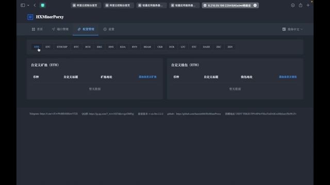Click the green extension icon in toolbar
The height and width of the screenshot is (185, 330).
[43, 5]
